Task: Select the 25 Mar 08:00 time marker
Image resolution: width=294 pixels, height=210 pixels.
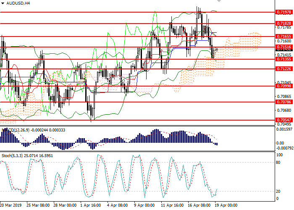Action: click(38, 206)
